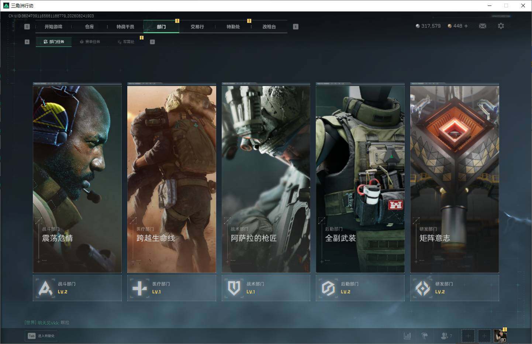Click the D key next sub-tab indicator
Viewport: 532px width, 344px height.
152,42
